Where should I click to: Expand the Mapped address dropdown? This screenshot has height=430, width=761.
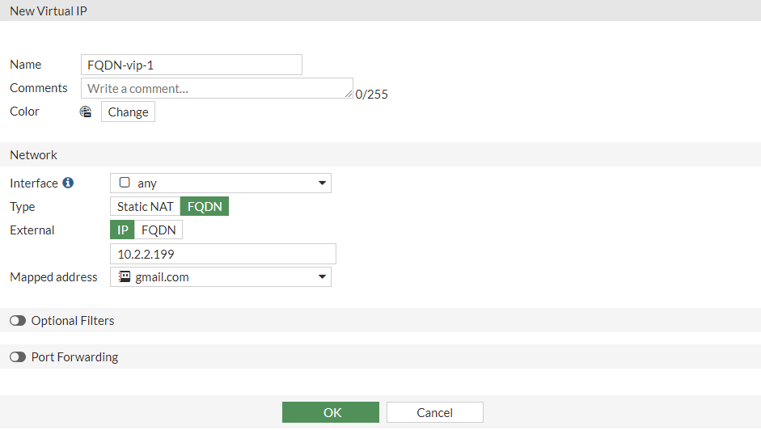pyautogui.click(x=220, y=277)
